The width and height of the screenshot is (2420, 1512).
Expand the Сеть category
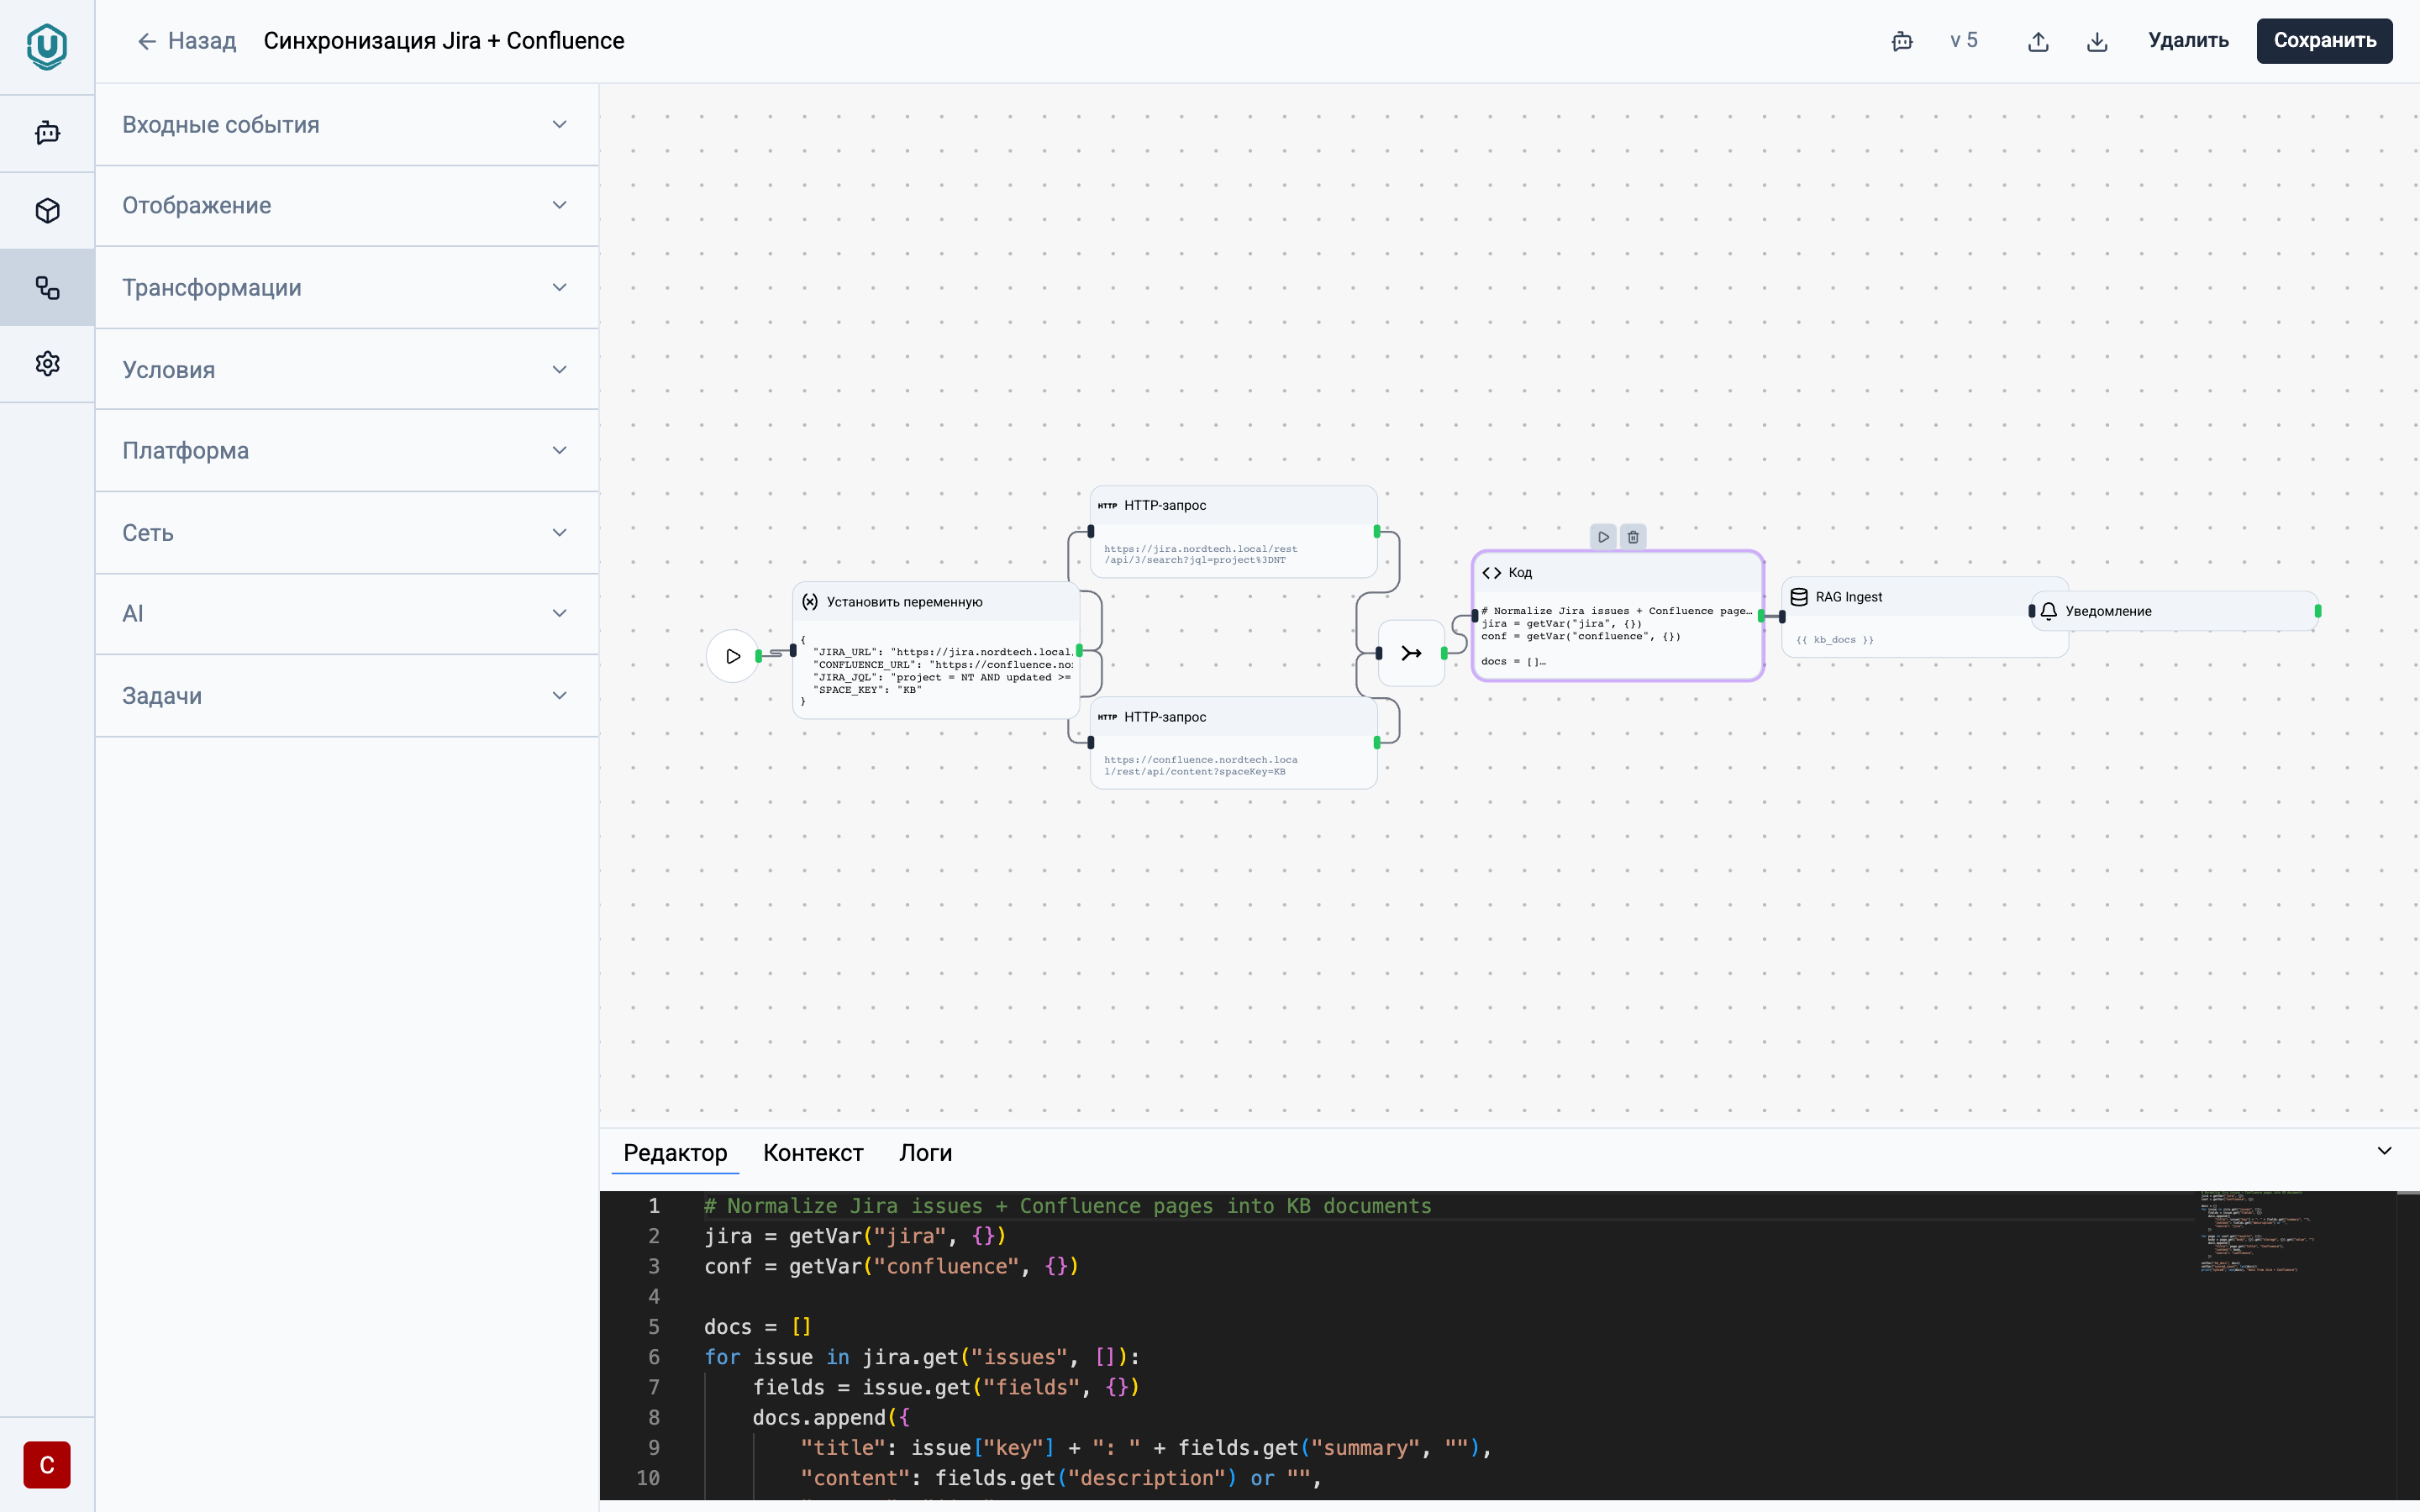(347, 533)
